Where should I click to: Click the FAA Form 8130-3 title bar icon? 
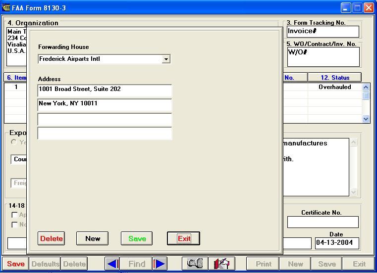pyautogui.click(x=6, y=8)
